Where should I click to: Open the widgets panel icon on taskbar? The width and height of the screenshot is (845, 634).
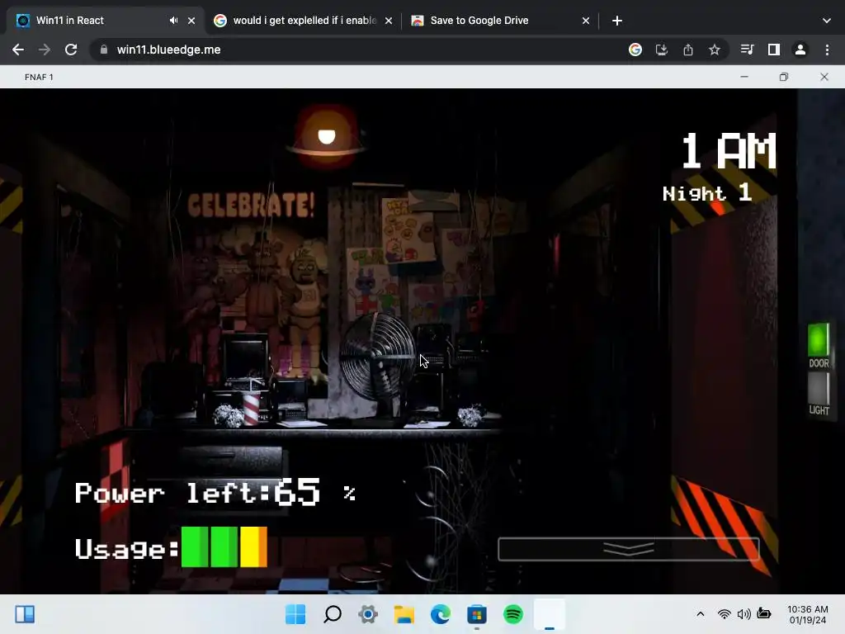[x=25, y=614]
